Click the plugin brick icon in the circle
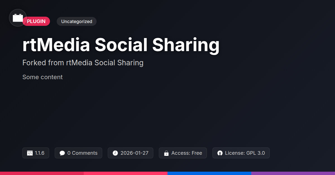 pos(18,18)
